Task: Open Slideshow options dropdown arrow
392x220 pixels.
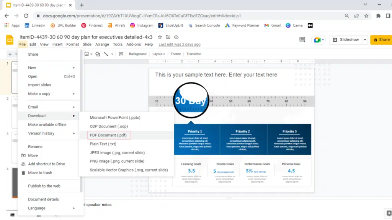Action: (365, 40)
